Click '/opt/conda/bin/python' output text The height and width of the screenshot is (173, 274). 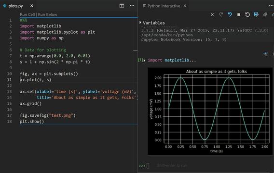point(167,35)
